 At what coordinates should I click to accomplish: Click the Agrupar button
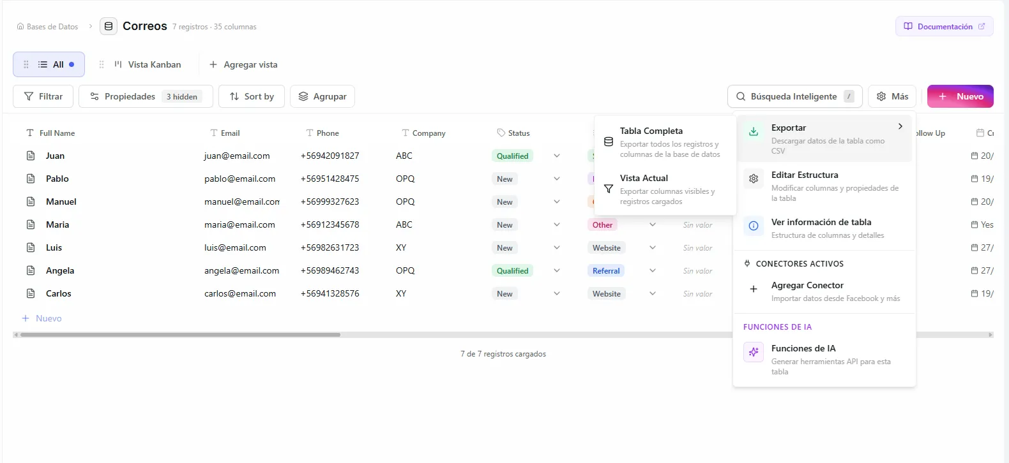pyautogui.click(x=322, y=96)
